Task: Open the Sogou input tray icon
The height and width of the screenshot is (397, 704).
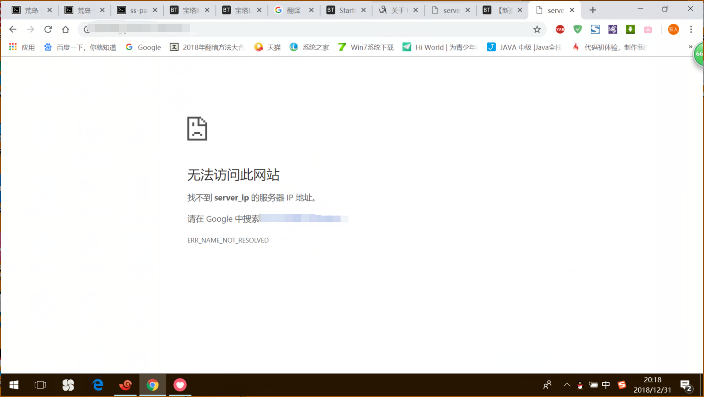Action: (622, 385)
